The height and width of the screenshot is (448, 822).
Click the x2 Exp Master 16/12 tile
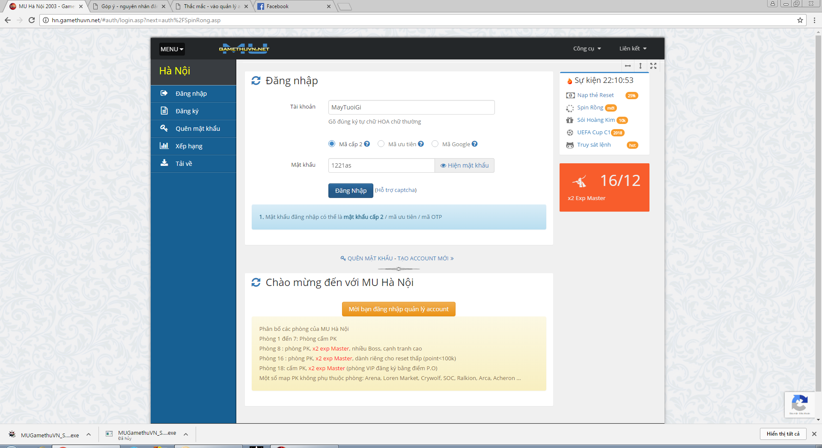(x=604, y=187)
